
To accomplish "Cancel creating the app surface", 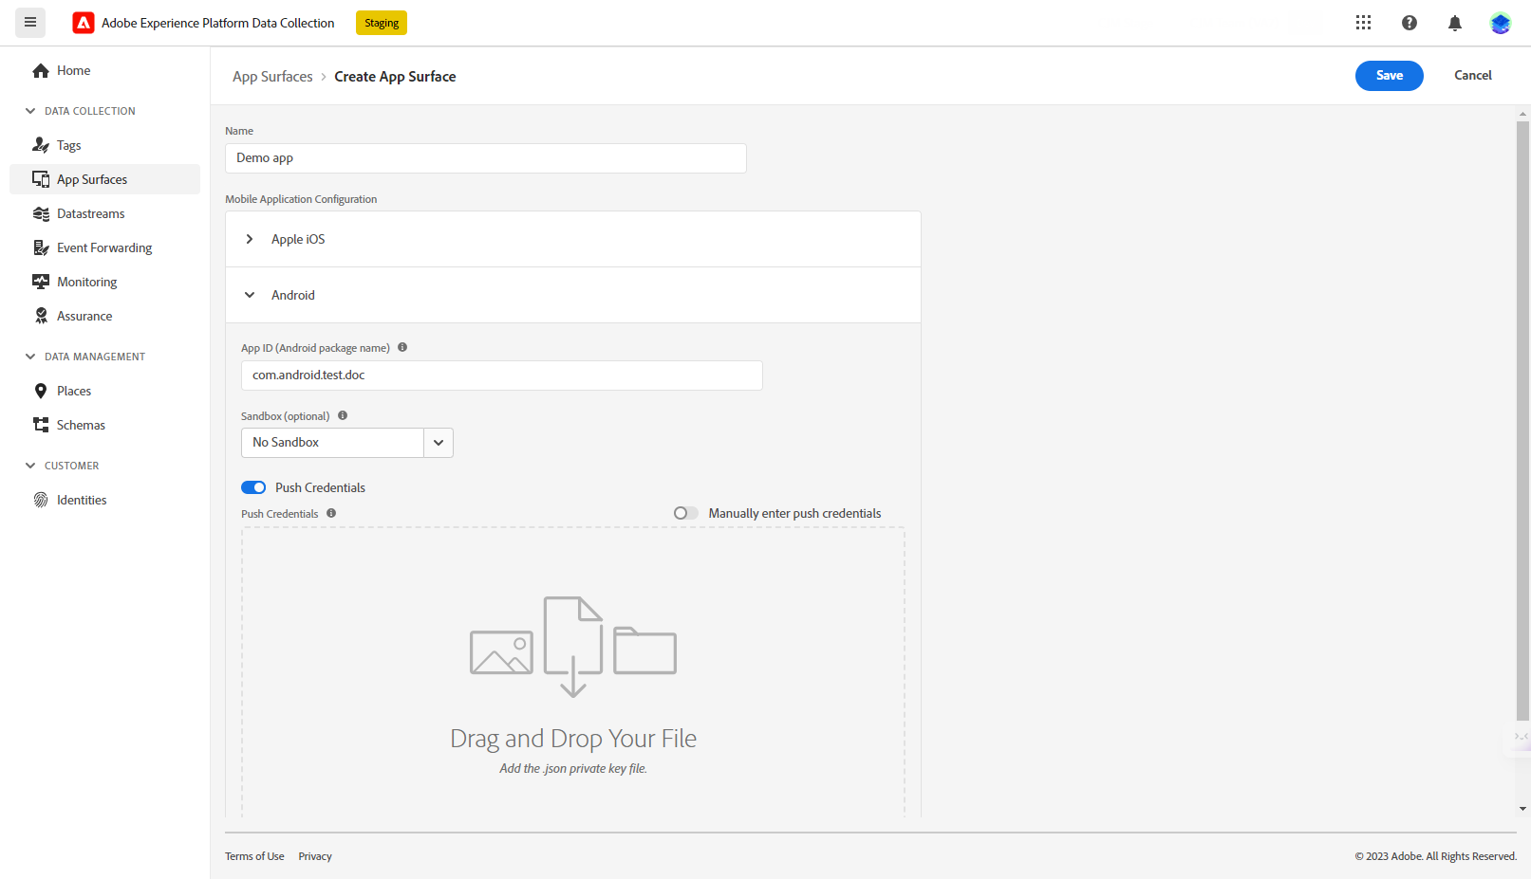I will 1473,76.
